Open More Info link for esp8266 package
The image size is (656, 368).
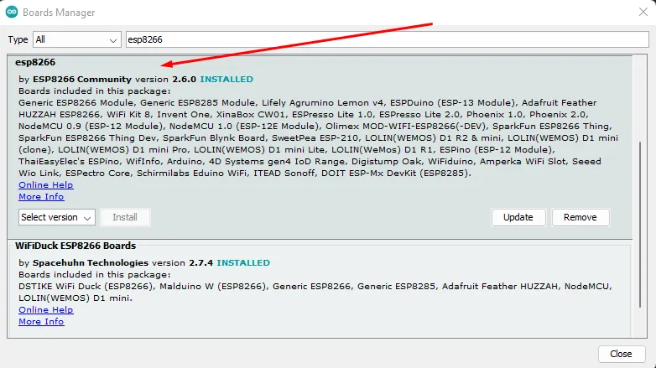[41, 196]
